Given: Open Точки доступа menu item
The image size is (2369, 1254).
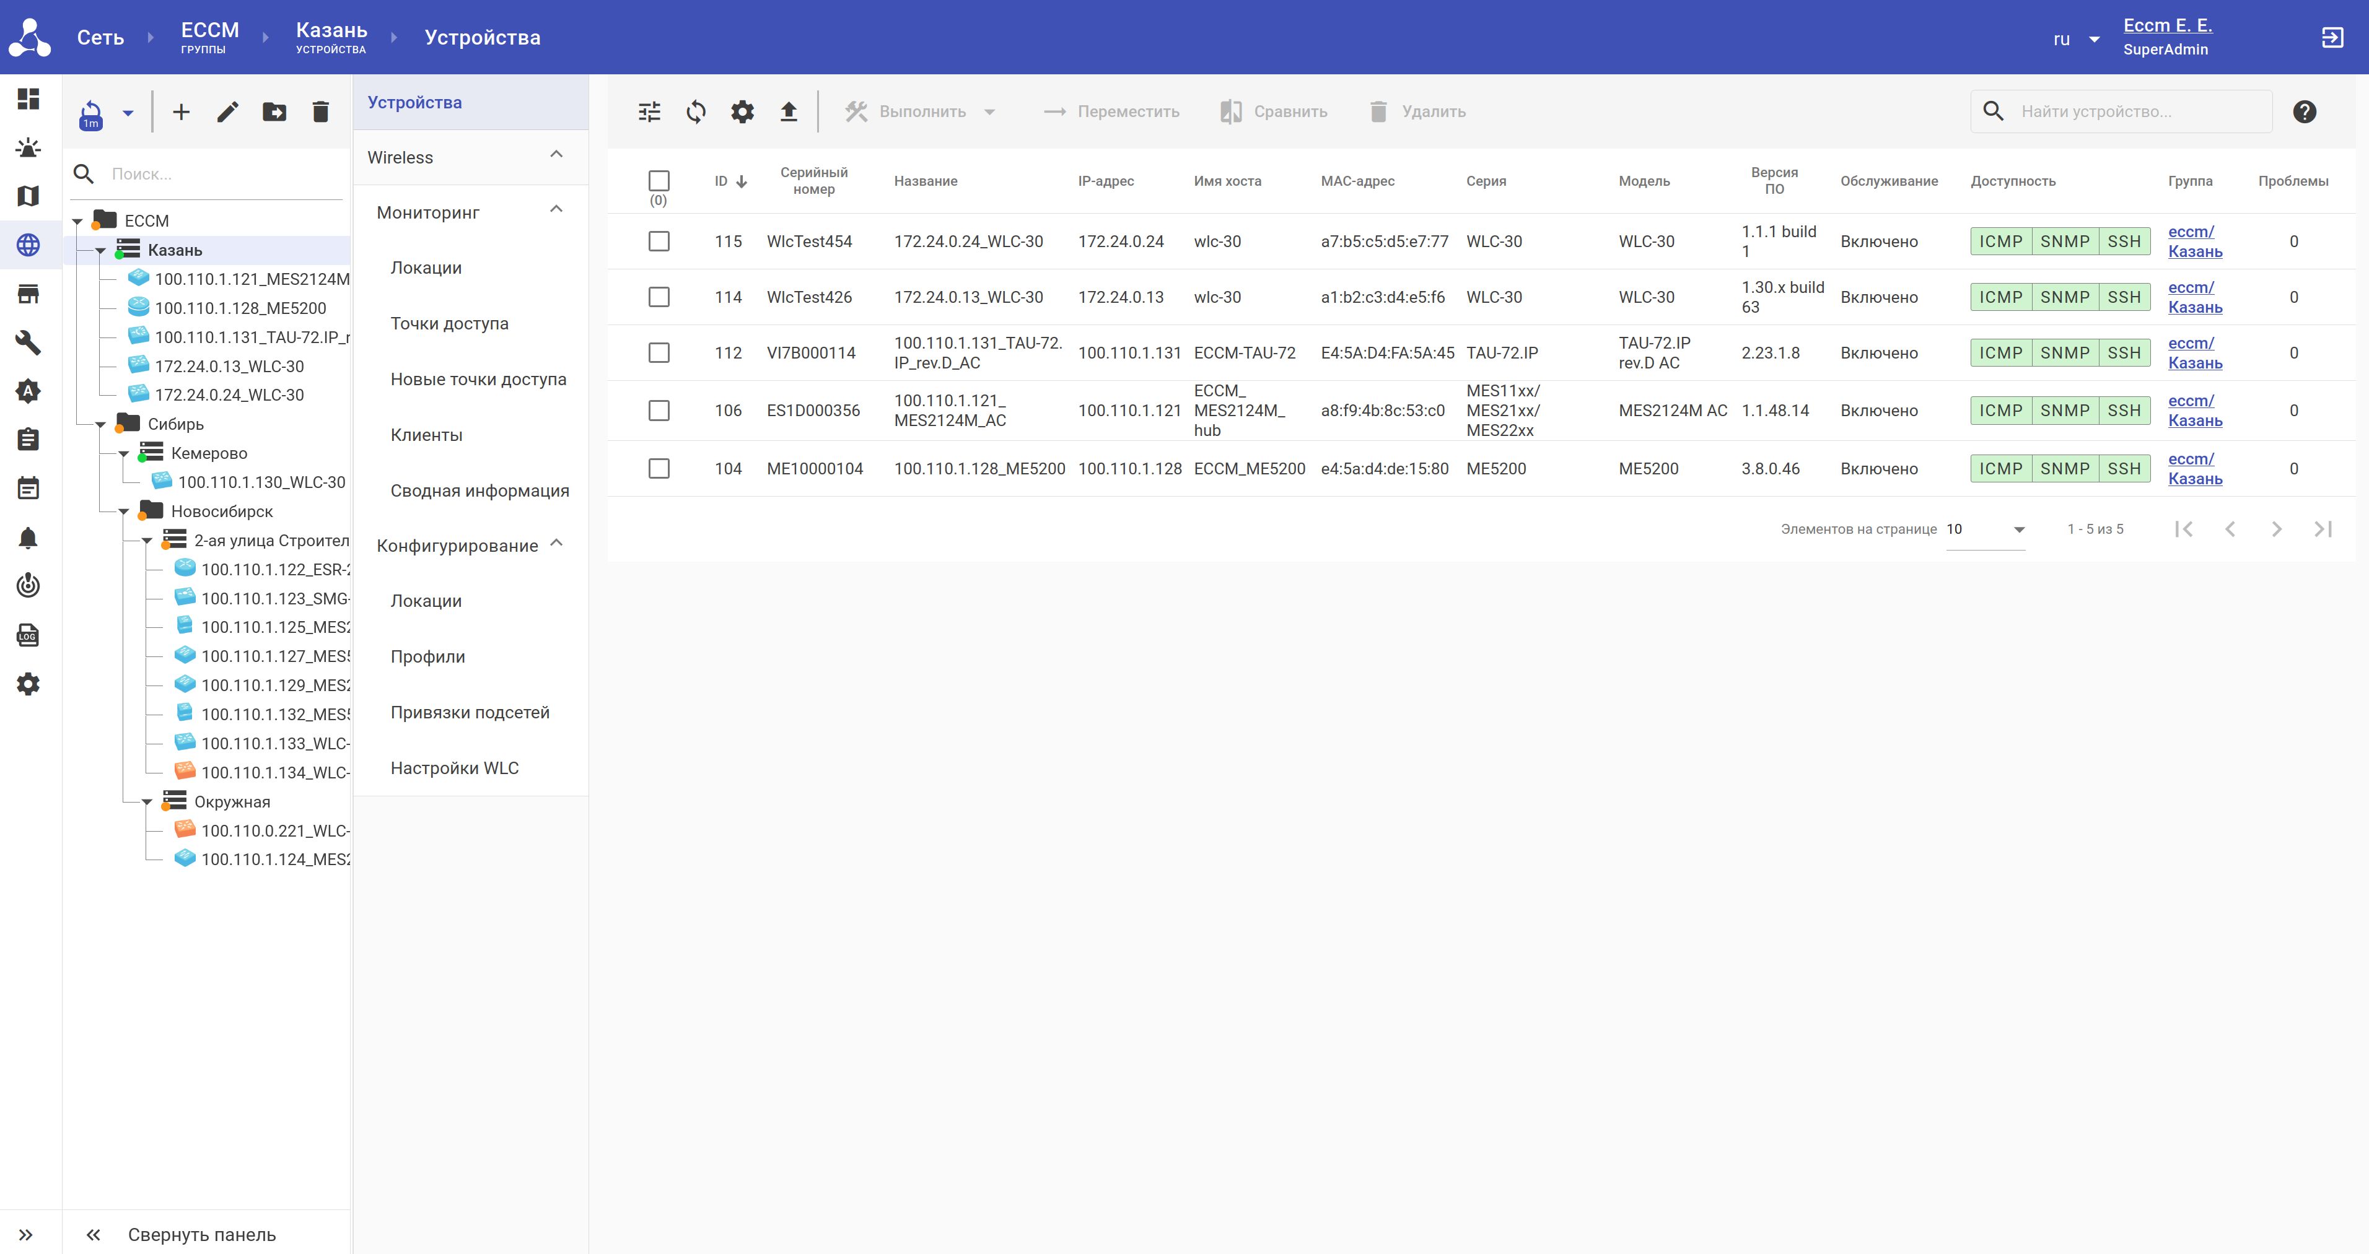Looking at the screenshot, I should [x=449, y=324].
